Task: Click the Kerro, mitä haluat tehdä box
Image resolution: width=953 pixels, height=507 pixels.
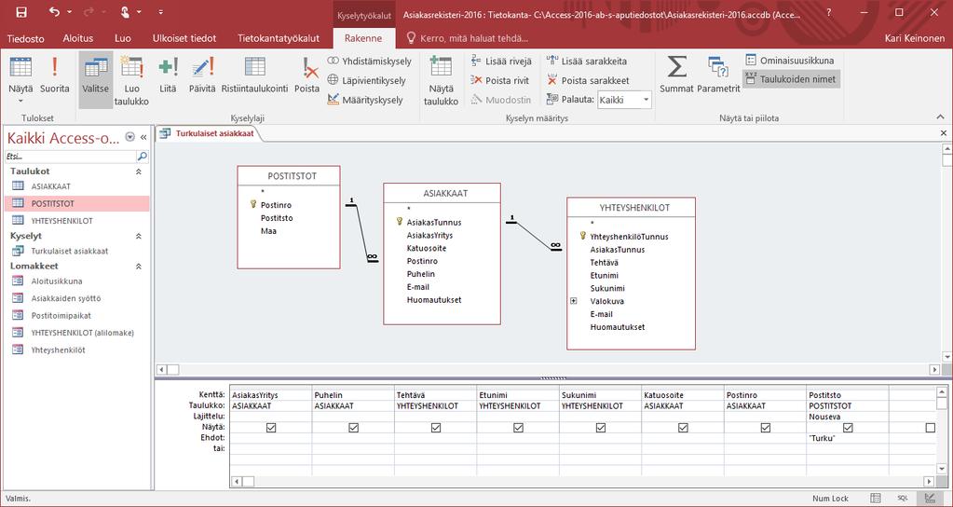Action: [467, 38]
